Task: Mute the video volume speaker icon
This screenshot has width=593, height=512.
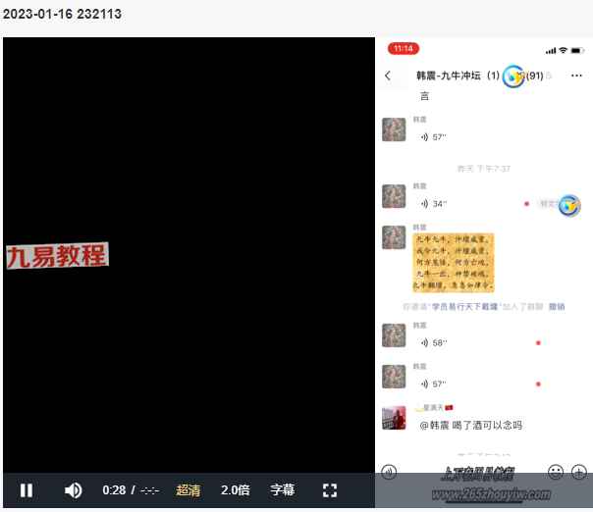Action: coord(74,490)
